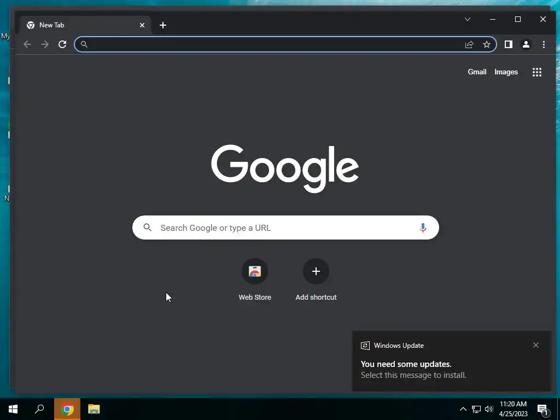Image resolution: width=560 pixels, height=420 pixels.
Task: Open the Images link
Action: click(x=506, y=72)
